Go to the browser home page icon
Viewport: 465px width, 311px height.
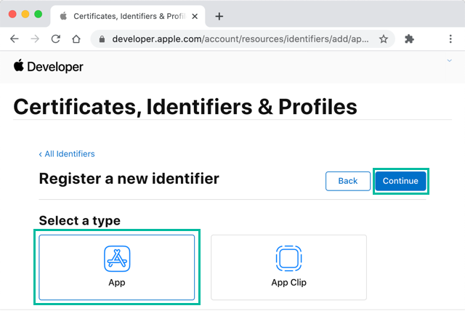(x=76, y=39)
